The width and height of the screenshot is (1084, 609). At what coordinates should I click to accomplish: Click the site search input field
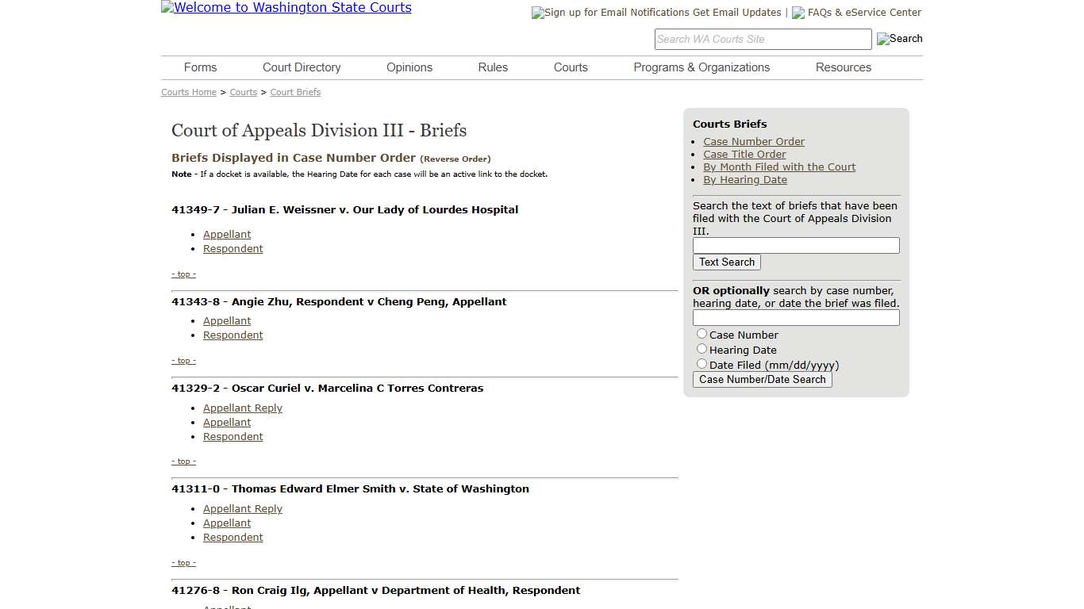click(762, 38)
